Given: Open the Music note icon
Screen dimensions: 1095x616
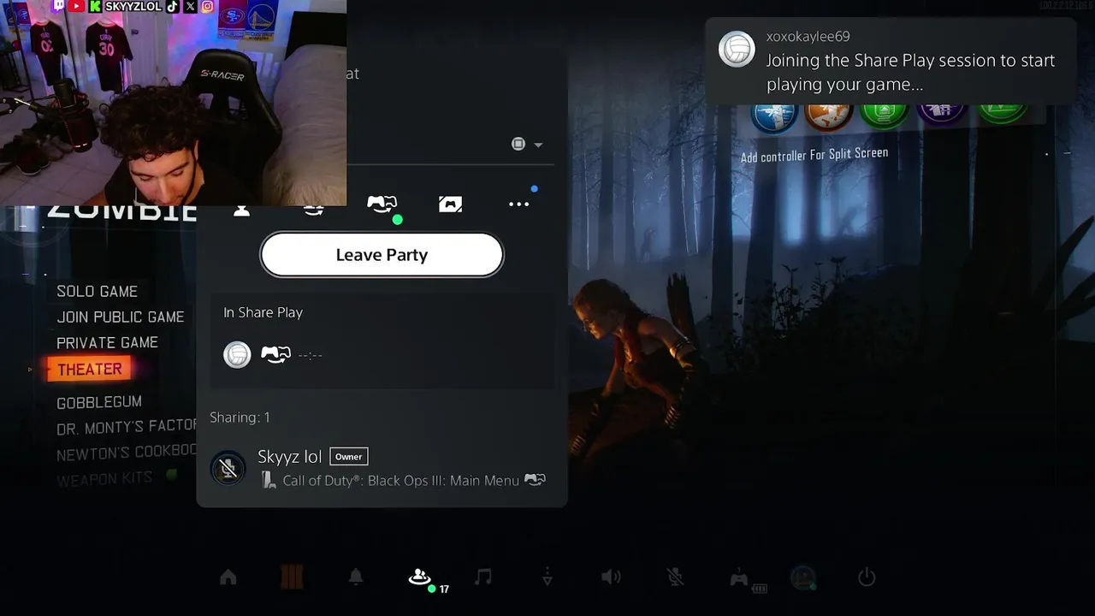Looking at the screenshot, I should (x=483, y=577).
